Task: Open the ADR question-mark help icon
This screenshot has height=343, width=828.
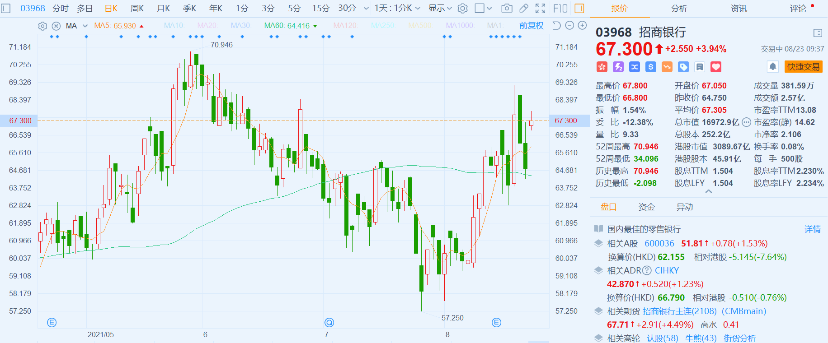Action: [647, 270]
